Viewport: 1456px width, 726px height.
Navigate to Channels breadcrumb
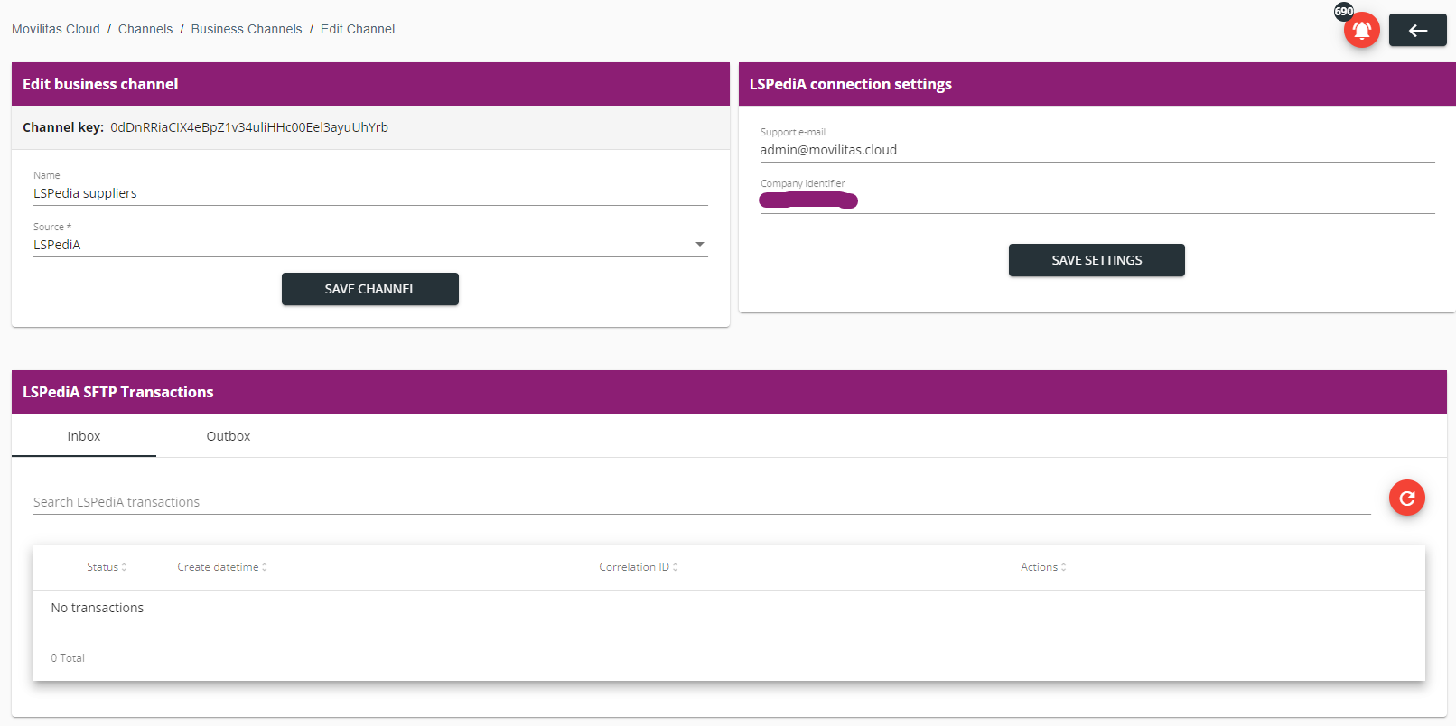(145, 29)
